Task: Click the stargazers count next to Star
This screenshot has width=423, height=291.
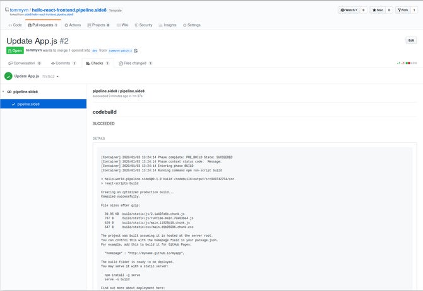Action: 389,10
